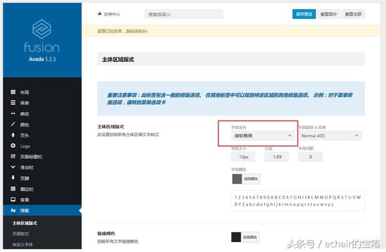The width and height of the screenshot is (386, 252).
Task: Click font color 选择颜色 button
Action: (x=251, y=179)
